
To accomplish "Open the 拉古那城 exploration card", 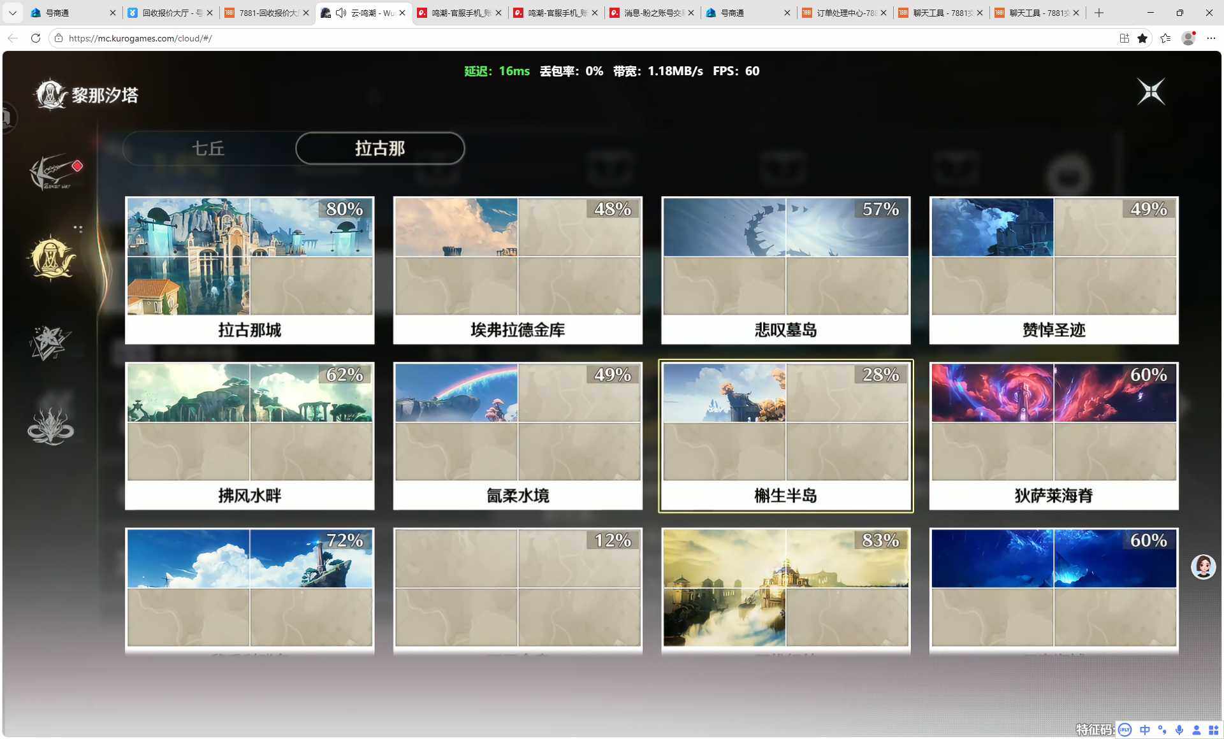I will (249, 270).
